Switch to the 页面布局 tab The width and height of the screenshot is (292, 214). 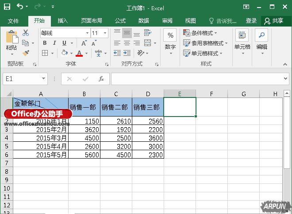click(x=92, y=21)
